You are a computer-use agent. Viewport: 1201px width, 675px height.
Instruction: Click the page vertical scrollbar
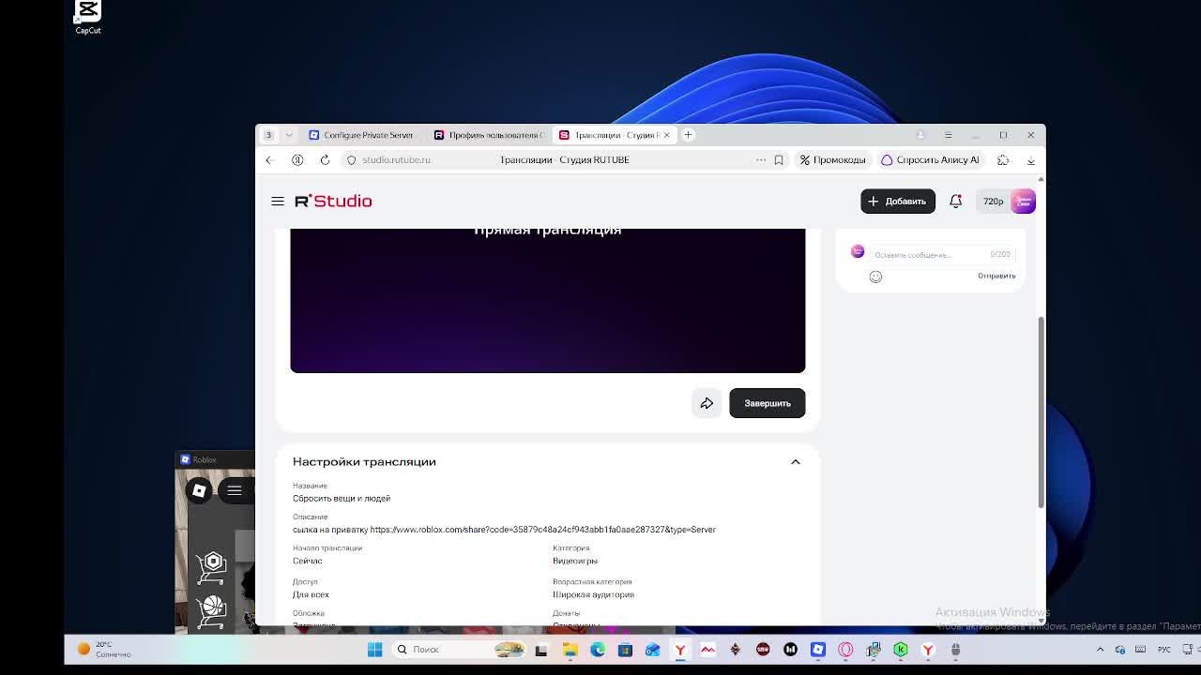pos(1041,412)
